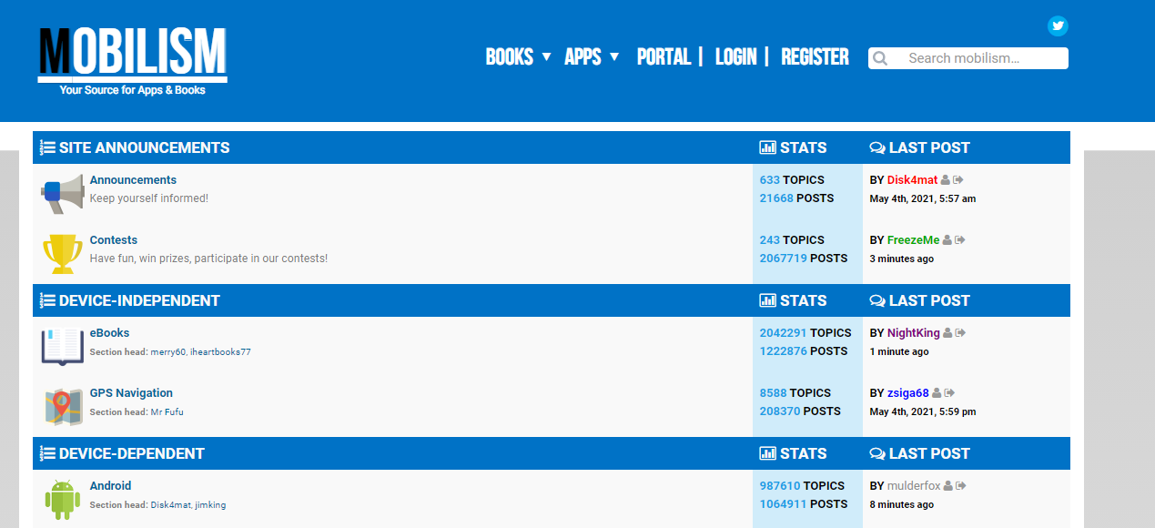Image resolution: width=1155 pixels, height=528 pixels.
Task: Open last poster zsiga68 username
Action: click(x=908, y=393)
